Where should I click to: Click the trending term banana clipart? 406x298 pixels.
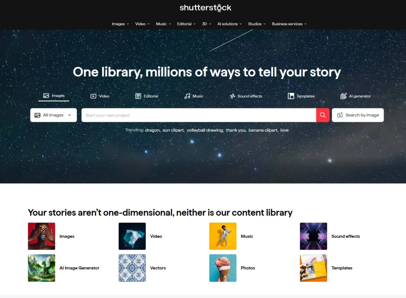click(263, 130)
